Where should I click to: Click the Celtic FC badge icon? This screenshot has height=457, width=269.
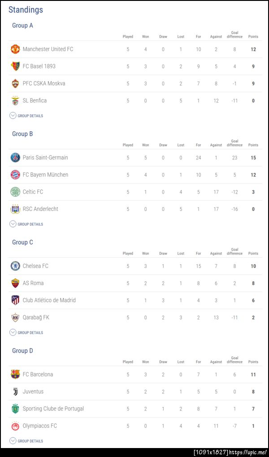15,192
